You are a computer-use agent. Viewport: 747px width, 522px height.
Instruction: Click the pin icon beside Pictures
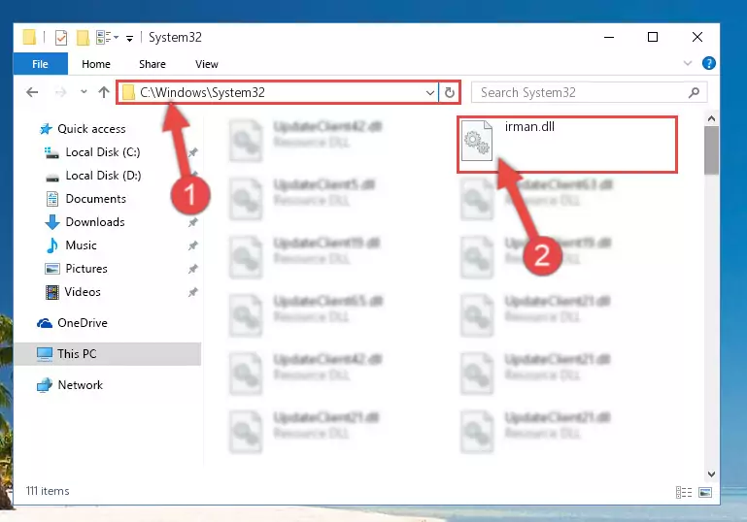pyautogui.click(x=192, y=269)
